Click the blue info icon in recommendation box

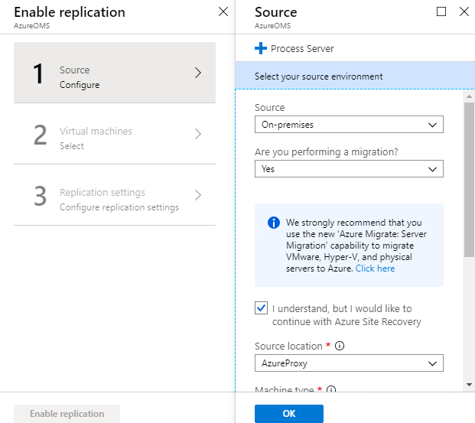click(x=274, y=223)
